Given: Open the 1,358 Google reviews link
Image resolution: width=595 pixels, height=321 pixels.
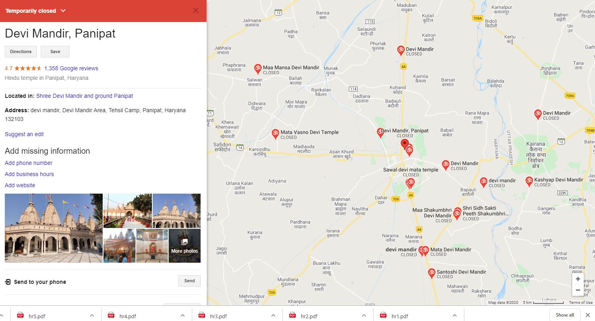Looking at the screenshot, I should 71,68.
